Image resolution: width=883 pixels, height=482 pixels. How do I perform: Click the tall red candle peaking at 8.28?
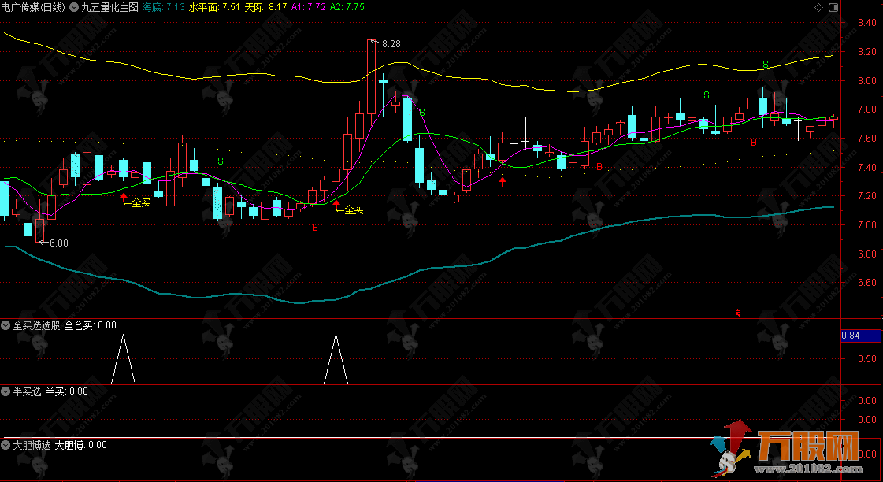(371, 76)
